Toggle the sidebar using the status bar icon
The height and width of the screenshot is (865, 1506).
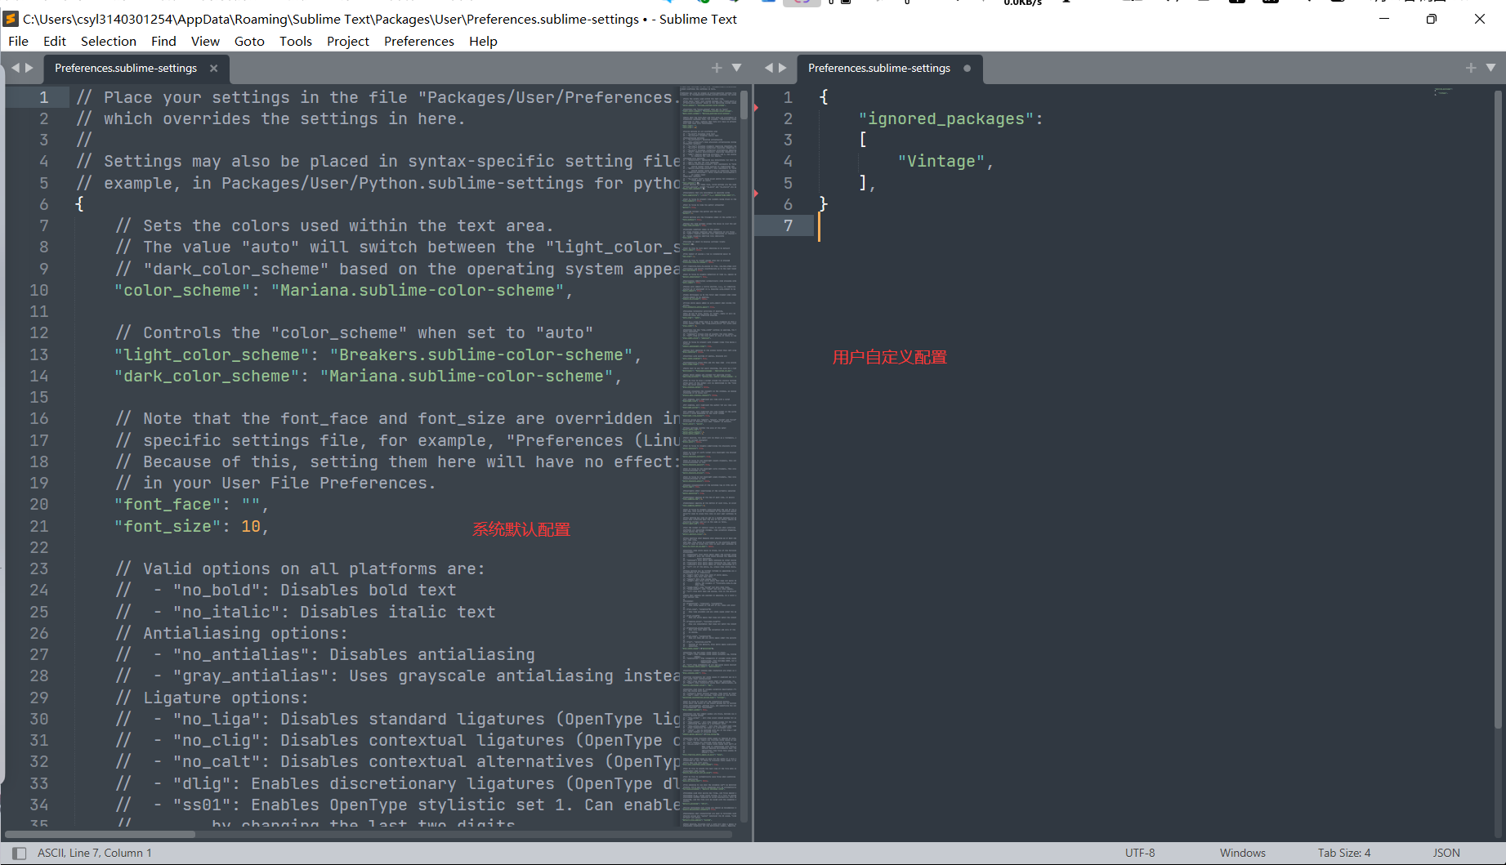coord(18,852)
